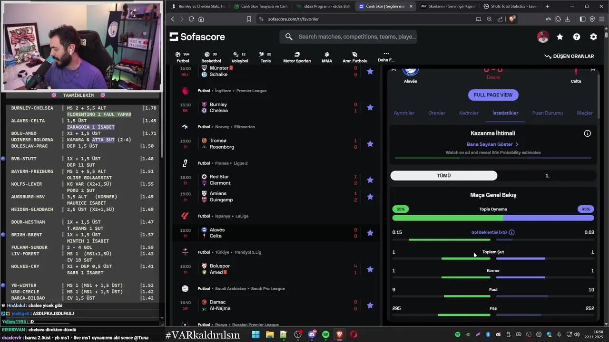Open browser downloads icon
Screen dimensions: 609x342
click(x=567, y=19)
